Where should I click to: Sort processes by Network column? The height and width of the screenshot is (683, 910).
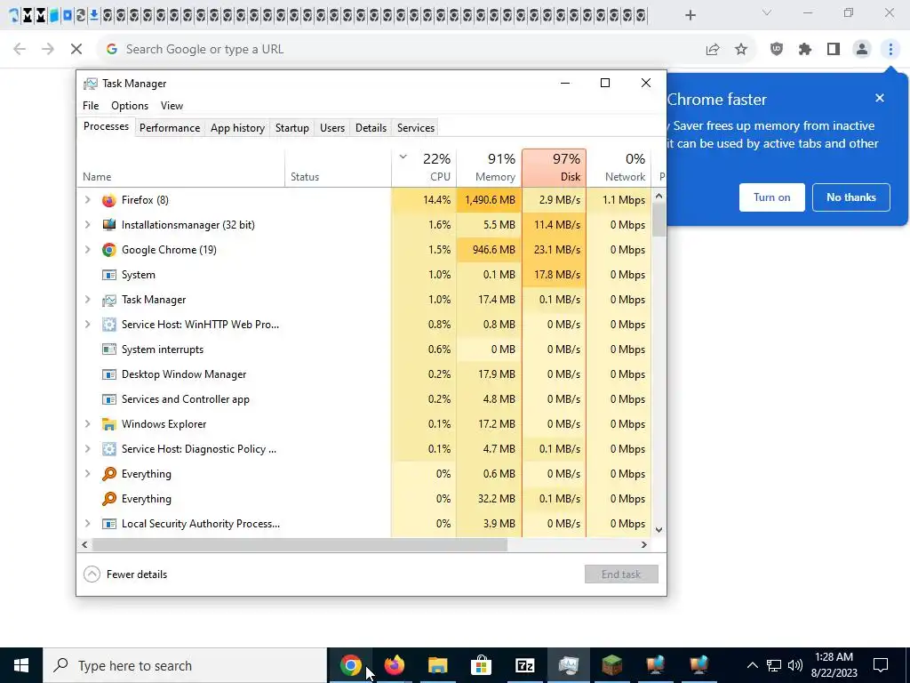pos(619,168)
